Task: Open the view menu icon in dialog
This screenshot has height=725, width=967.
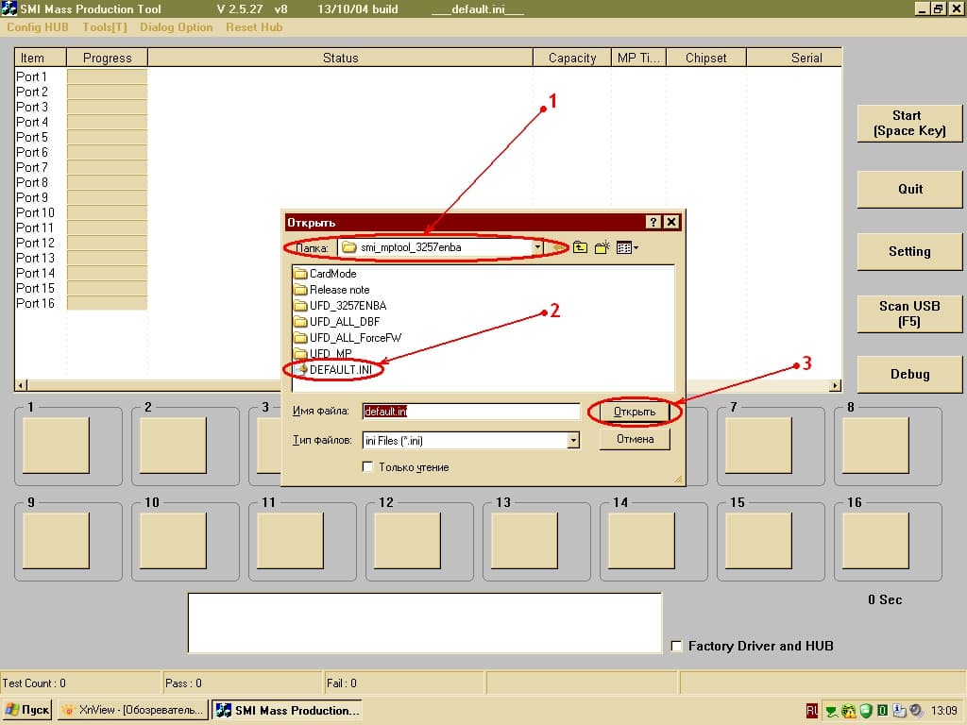Action: point(624,248)
